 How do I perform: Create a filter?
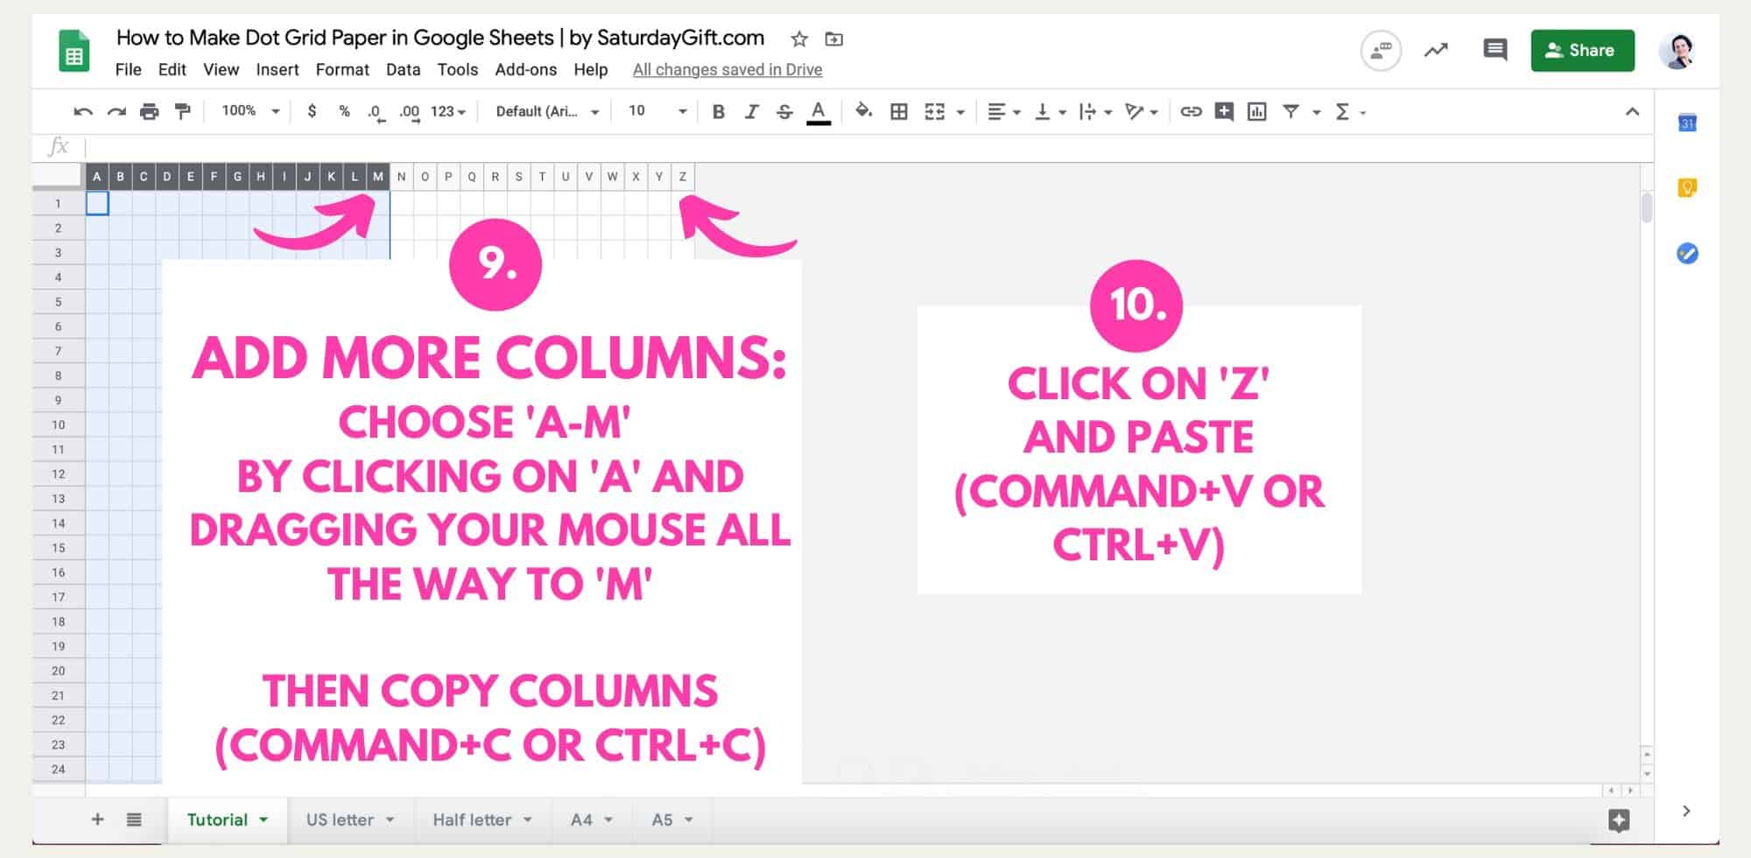click(1293, 112)
